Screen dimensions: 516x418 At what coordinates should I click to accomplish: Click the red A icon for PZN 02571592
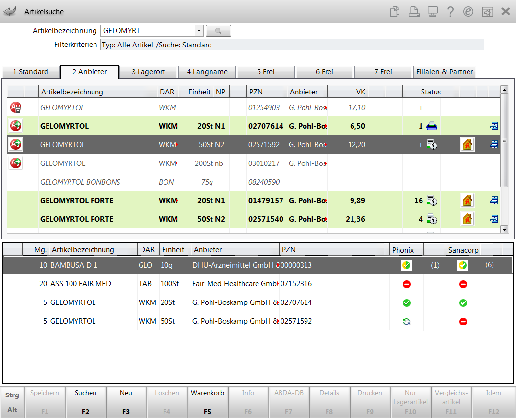point(16,144)
